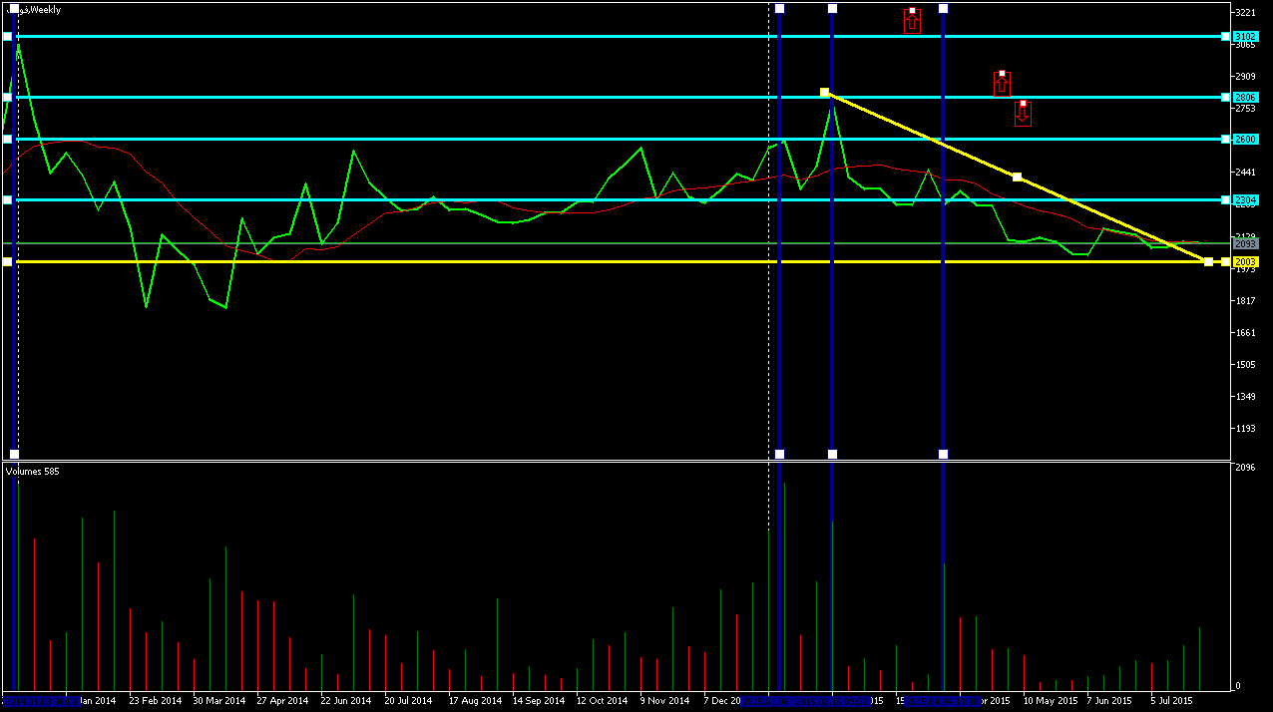
Task: Select the topmost red up arrow marker
Action: pyautogui.click(x=912, y=21)
